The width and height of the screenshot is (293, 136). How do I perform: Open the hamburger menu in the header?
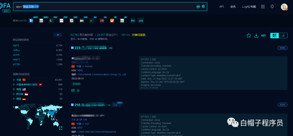click(x=263, y=7)
